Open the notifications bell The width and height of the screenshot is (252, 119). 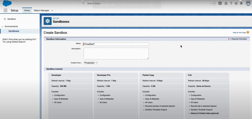tap(241, 3)
